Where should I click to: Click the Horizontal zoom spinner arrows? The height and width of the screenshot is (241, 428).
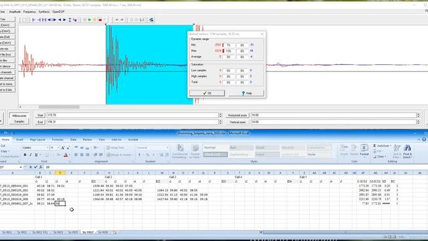418,115
